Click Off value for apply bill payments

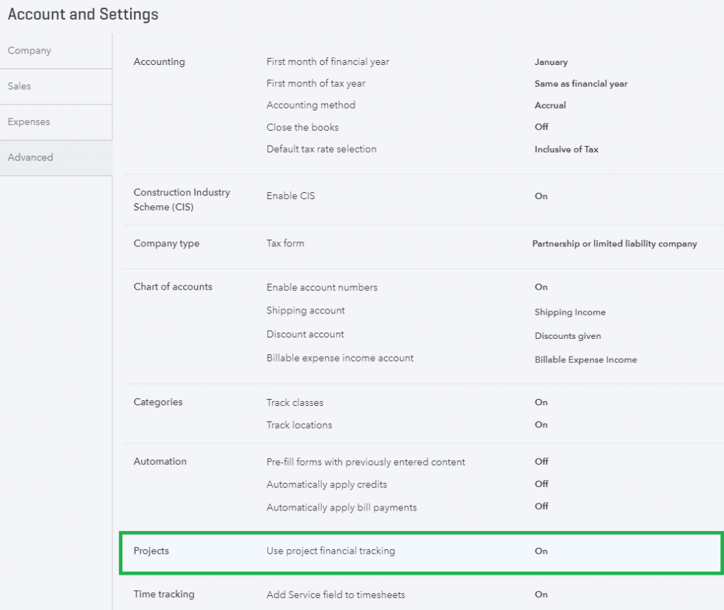click(541, 506)
